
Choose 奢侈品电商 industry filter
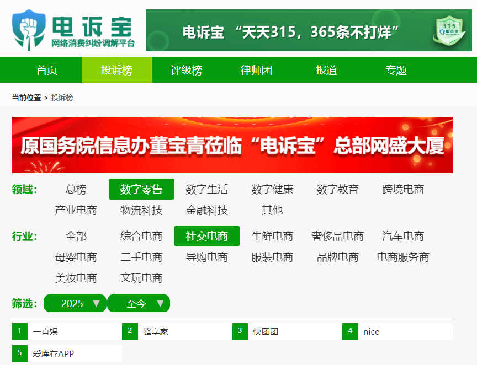[x=338, y=236]
